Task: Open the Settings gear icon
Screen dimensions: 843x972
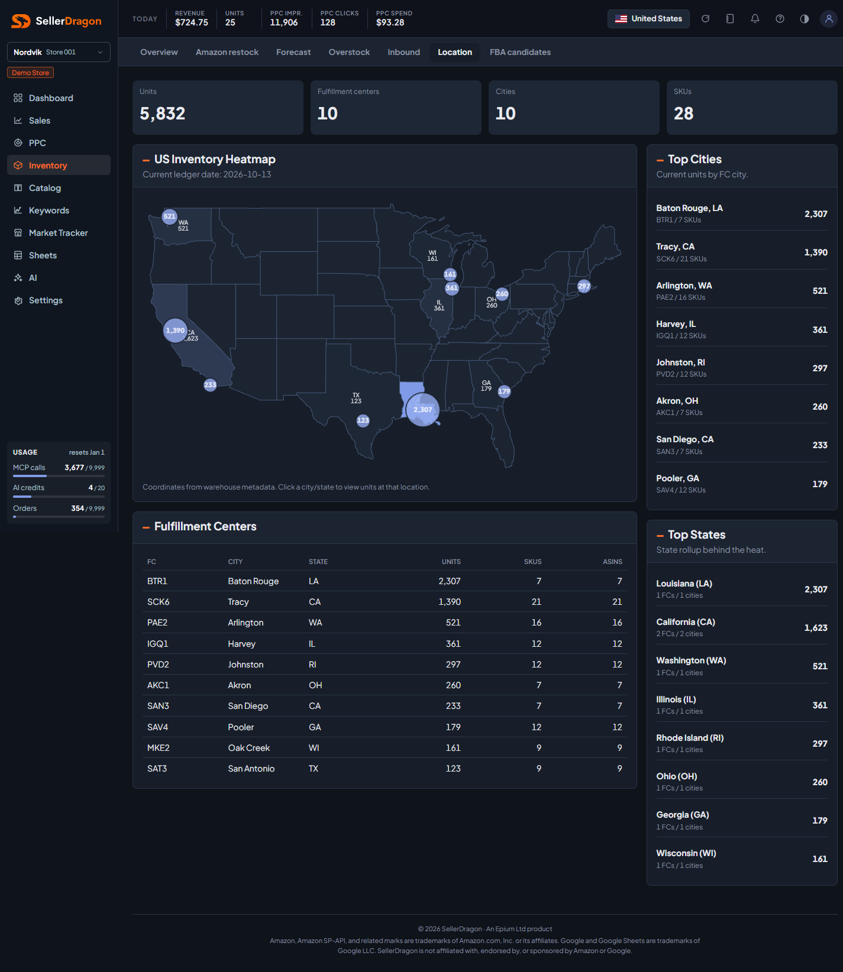Action: pyautogui.click(x=18, y=300)
